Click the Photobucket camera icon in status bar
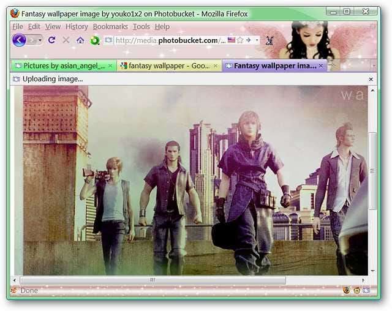This screenshot has width=392, height=311. point(366,291)
